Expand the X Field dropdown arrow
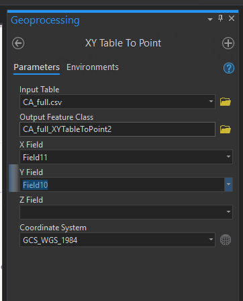The height and width of the screenshot is (301, 243). coord(228,156)
